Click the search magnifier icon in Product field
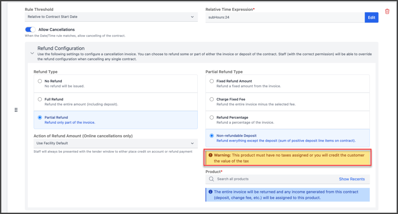Viewport: 398px width, 214px height. click(211, 179)
